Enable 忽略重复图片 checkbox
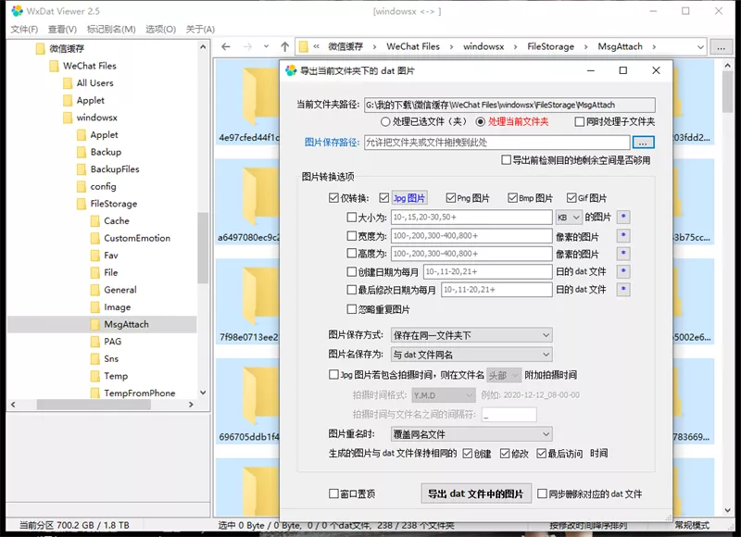741x537 pixels. pos(352,309)
